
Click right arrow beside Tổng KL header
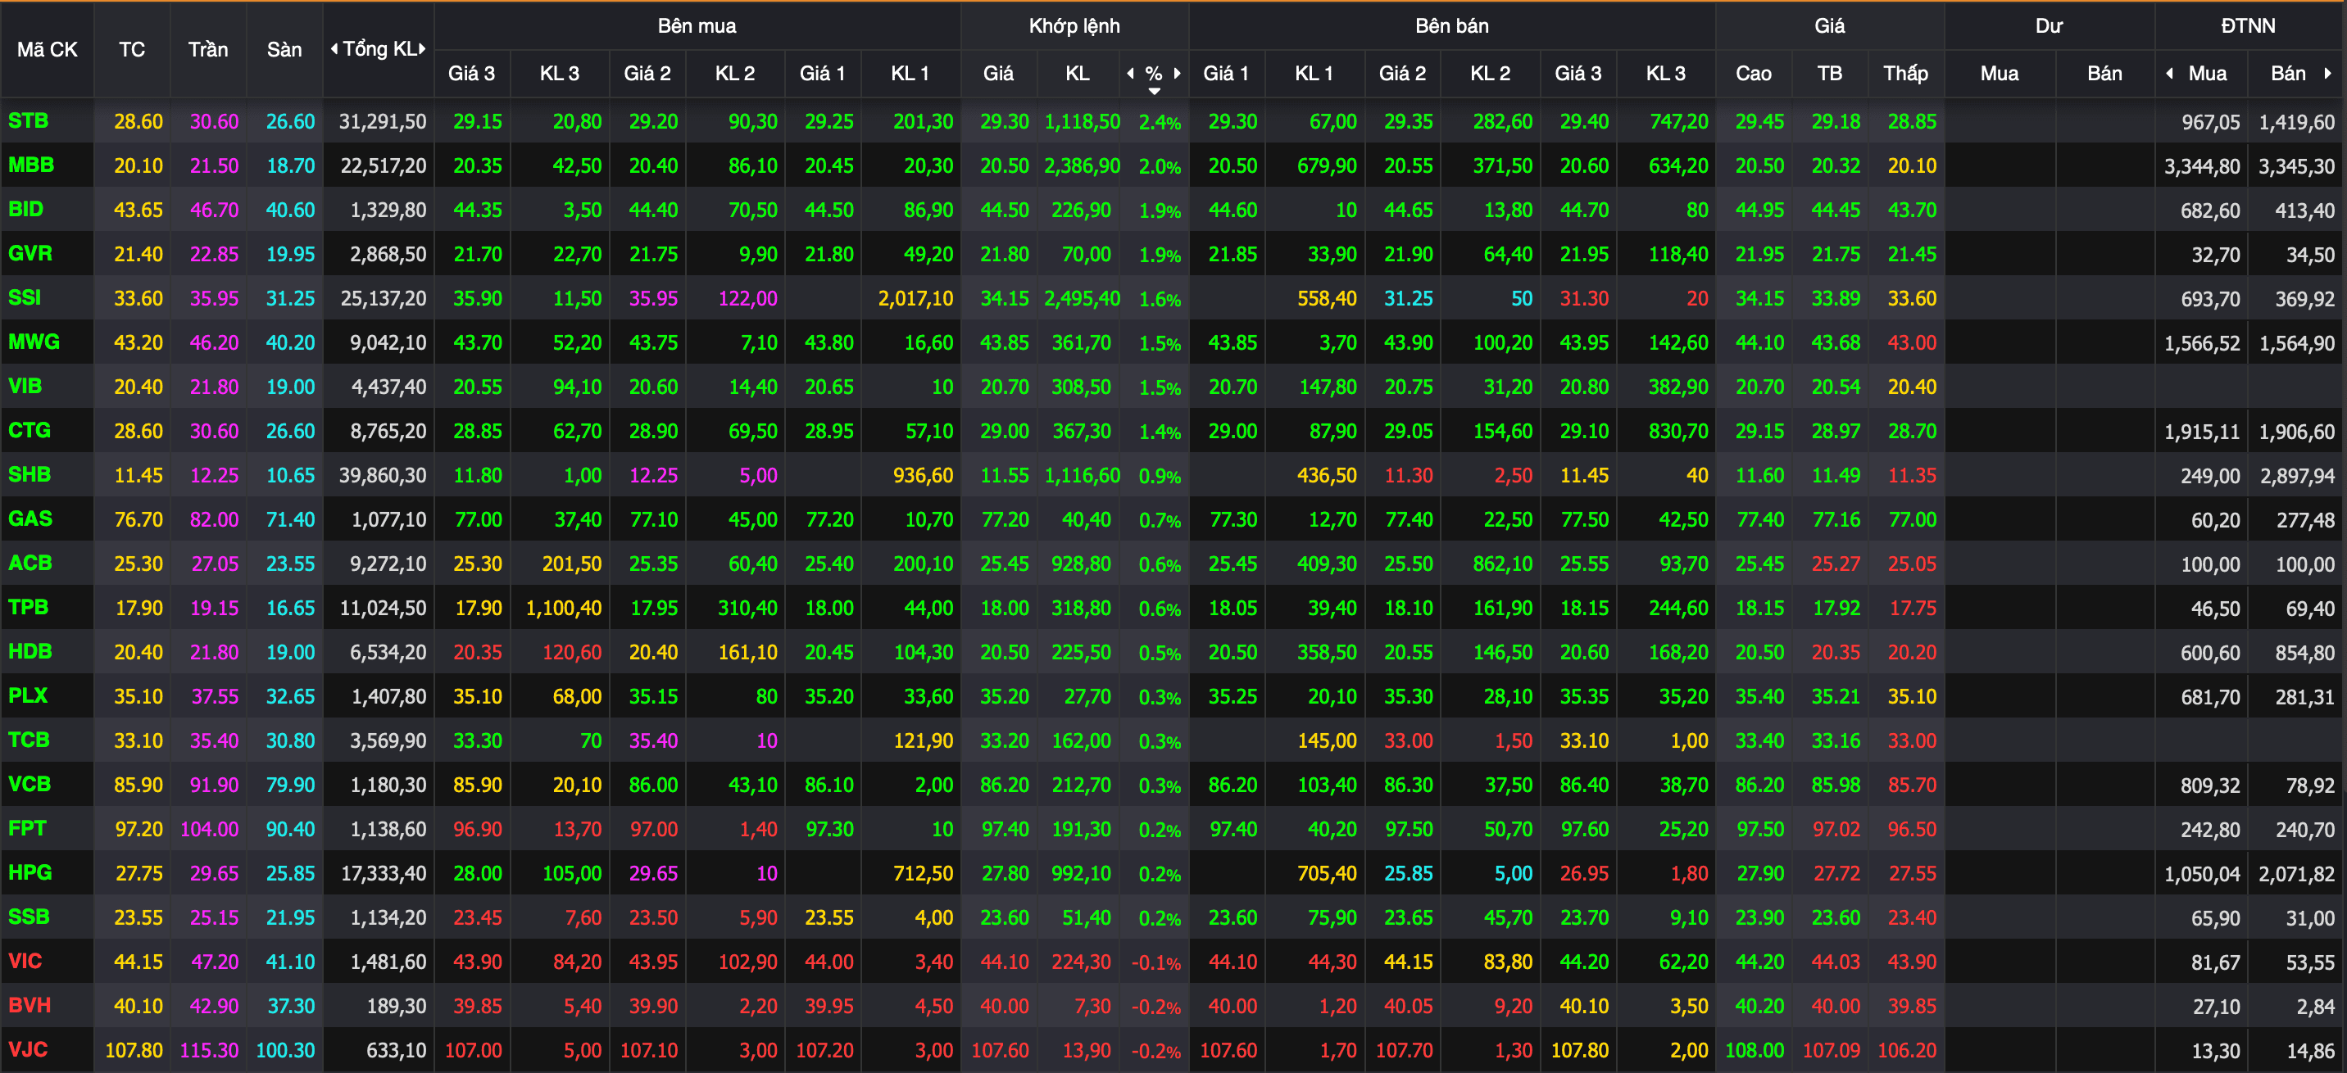tap(422, 49)
